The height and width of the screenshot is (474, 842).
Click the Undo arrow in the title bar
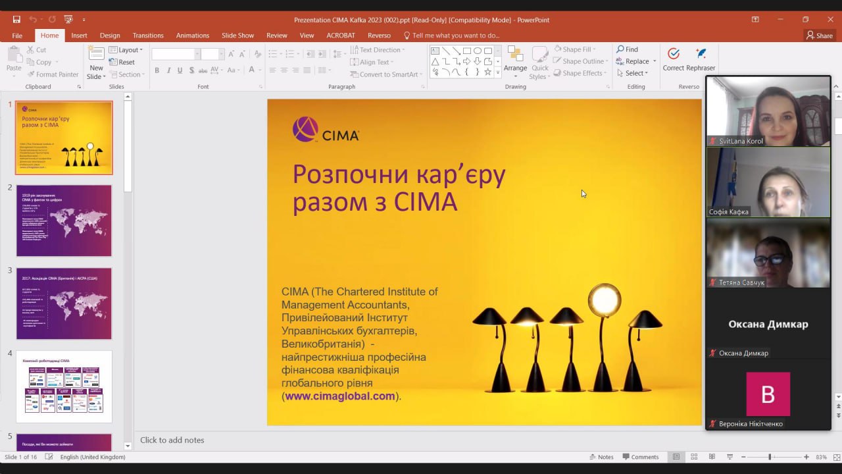tap(33, 20)
